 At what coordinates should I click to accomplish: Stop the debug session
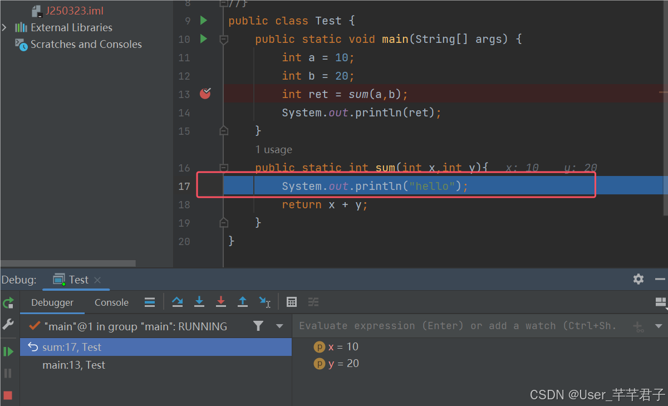[x=8, y=395]
